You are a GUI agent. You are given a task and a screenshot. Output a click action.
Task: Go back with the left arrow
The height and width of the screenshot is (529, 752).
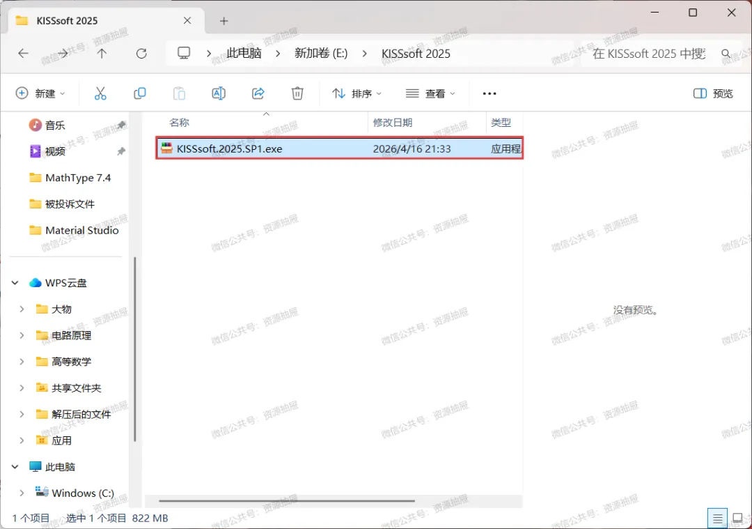coord(23,53)
